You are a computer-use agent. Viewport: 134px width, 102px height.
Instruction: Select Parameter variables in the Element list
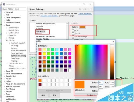[x=45, y=36]
